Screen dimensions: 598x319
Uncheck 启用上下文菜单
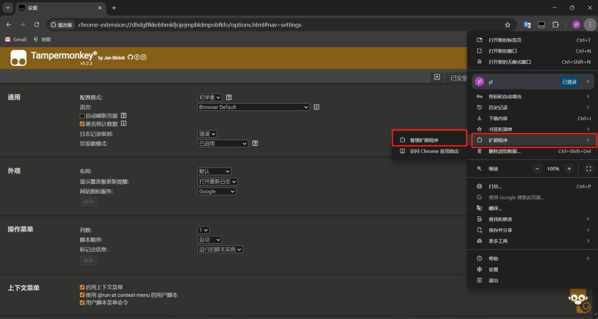tap(82, 287)
